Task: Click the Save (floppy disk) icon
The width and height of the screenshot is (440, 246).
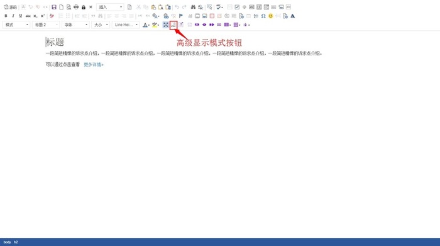Action: click(54, 7)
